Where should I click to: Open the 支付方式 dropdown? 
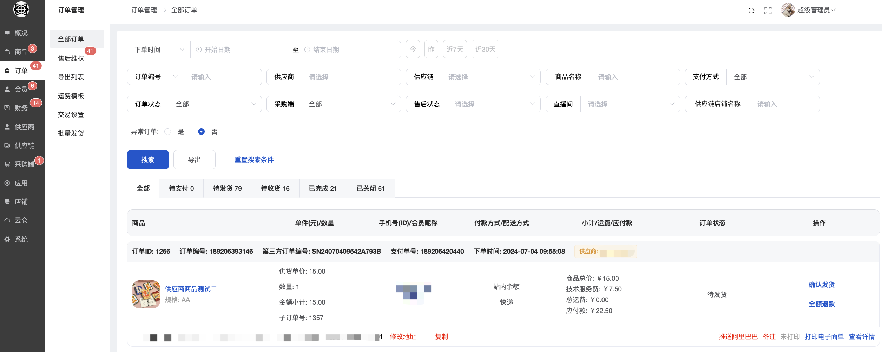tap(772, 77)
